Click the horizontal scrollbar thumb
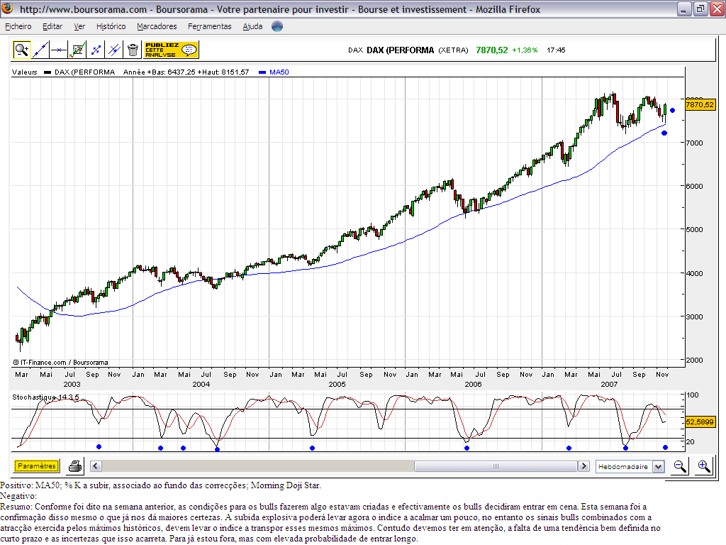The width and height of the screenshot is (726, 545). click(496, 466)
